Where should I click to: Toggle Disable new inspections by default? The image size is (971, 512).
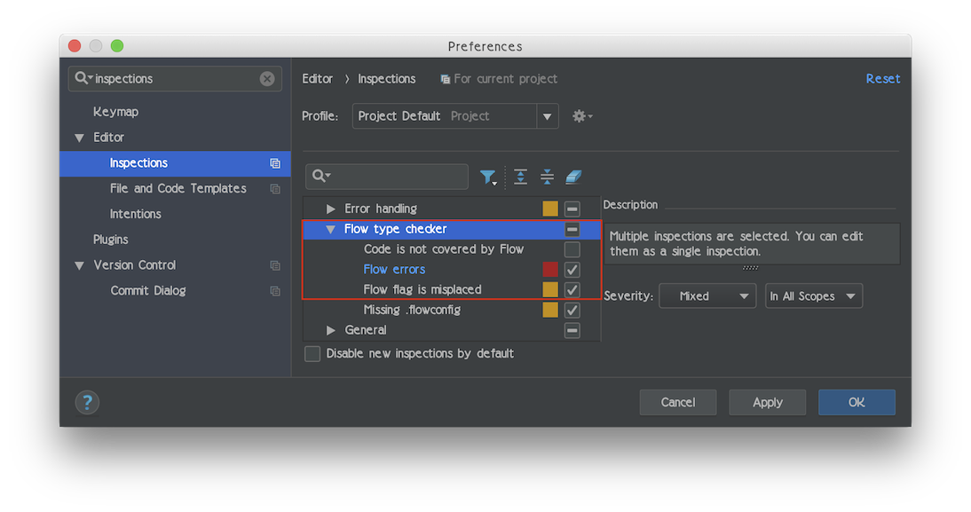coord(312,353)
